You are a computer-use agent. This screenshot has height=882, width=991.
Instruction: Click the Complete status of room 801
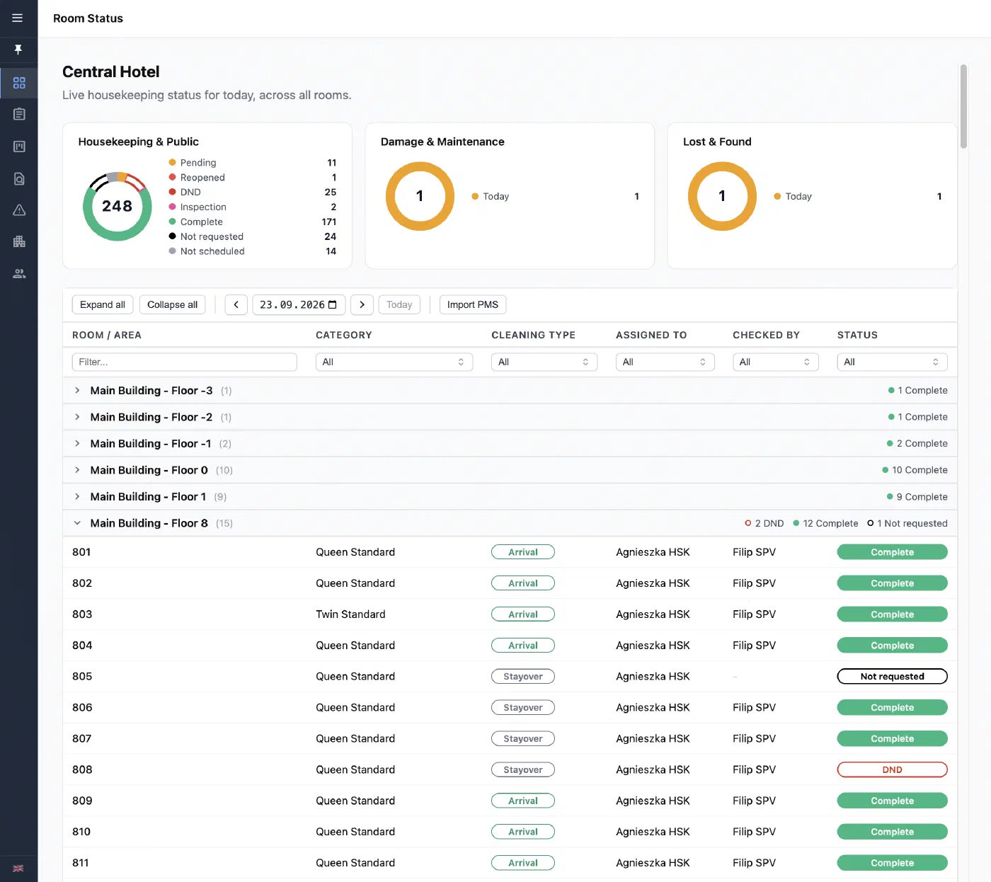[893, 552]
